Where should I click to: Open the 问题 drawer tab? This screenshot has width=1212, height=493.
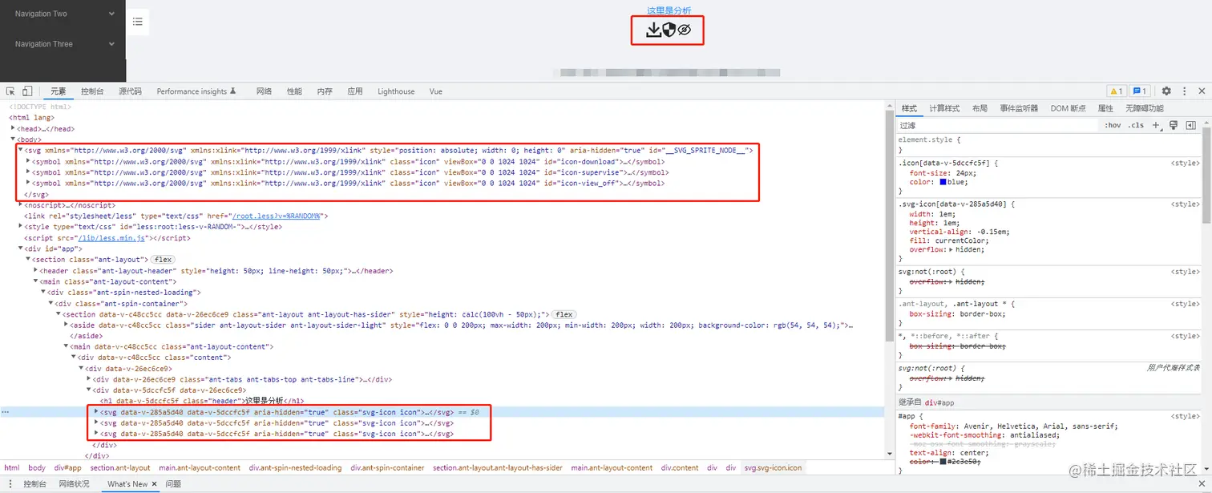coord(173,484)
